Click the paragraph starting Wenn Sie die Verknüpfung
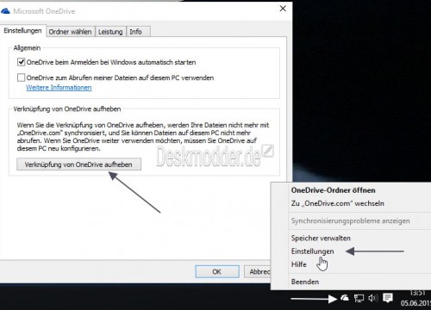The image size is (431, 310). (x=143, y=137)
